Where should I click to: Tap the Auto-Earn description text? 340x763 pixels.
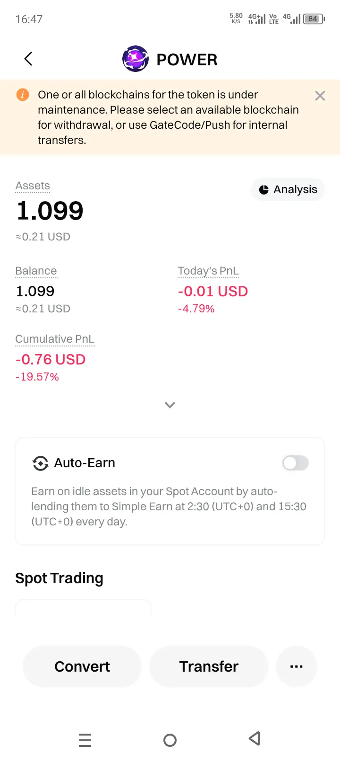[x=169, y=506]
